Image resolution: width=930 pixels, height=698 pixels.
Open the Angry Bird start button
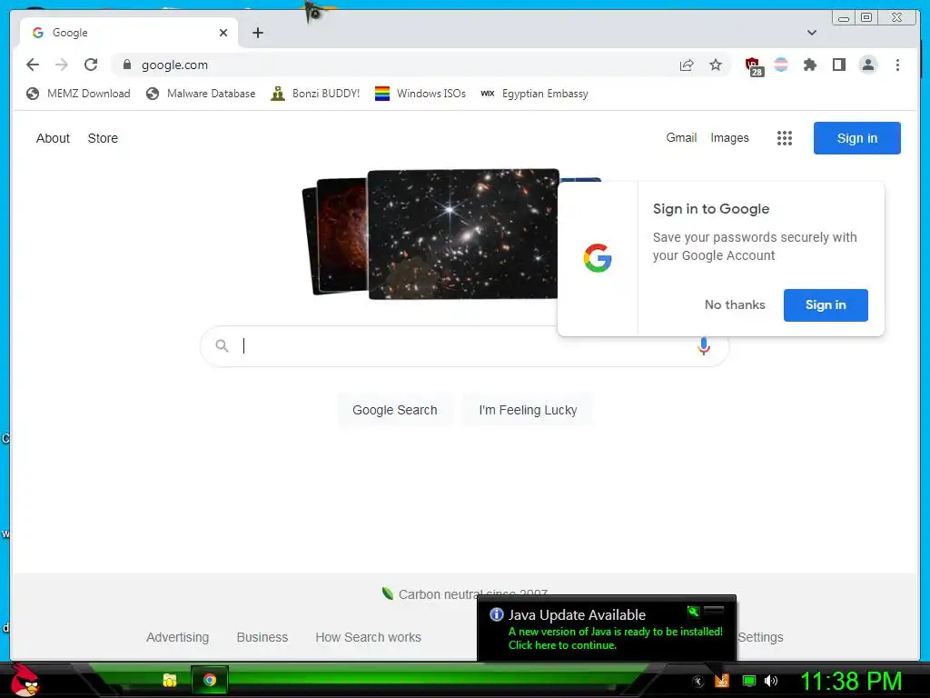coord(25,680)
